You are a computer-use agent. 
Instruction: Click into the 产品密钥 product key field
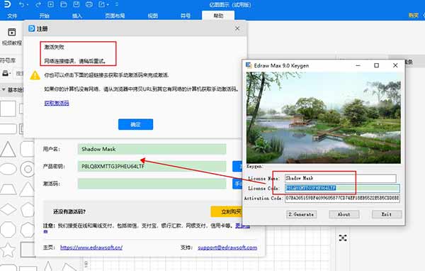152,166
